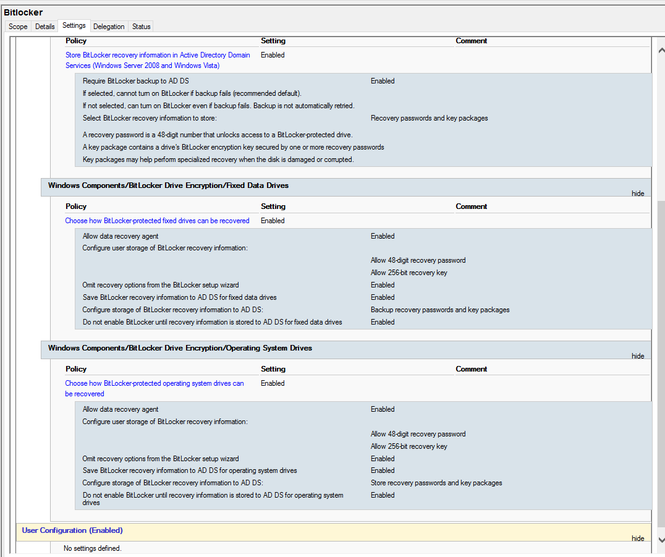665x557 pixels.
Task: Click the active Settings tab
Action: coord(74,25)
